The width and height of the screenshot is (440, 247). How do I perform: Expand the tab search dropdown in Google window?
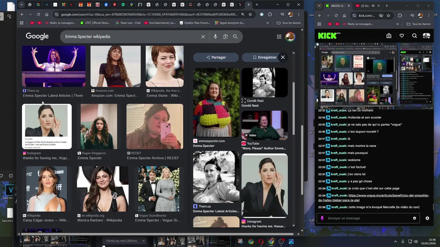tap(22, 5)
